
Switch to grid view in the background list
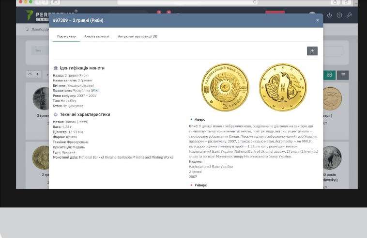click(329, 75)
